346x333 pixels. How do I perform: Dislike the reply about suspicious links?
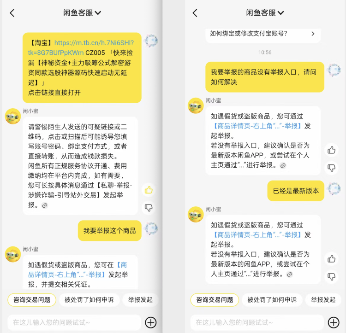click(x=149, y=207)
